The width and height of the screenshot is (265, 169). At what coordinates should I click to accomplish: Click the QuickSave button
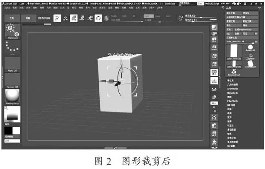coord(170,4)
